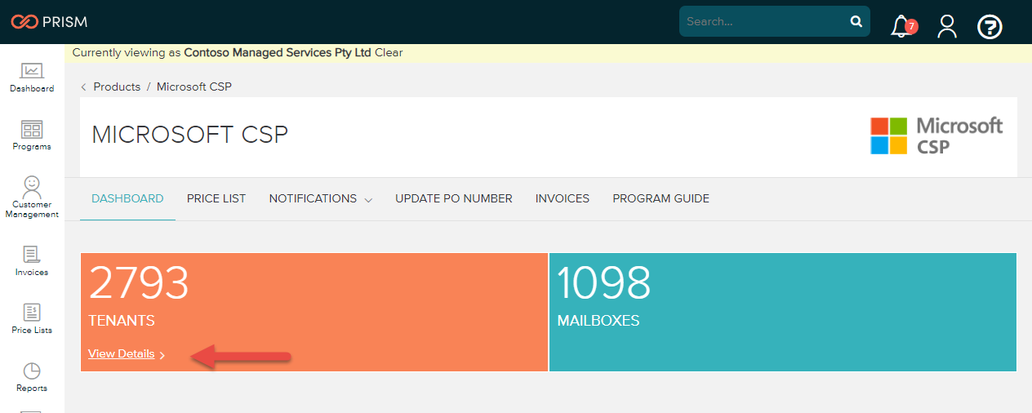Click the search magnifier icon
The image size is (1032, 413).
856,22
